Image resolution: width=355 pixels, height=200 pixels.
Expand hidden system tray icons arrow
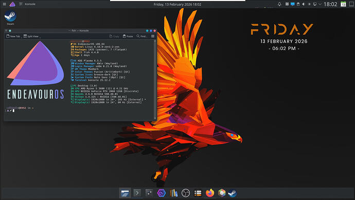[320, 4]
